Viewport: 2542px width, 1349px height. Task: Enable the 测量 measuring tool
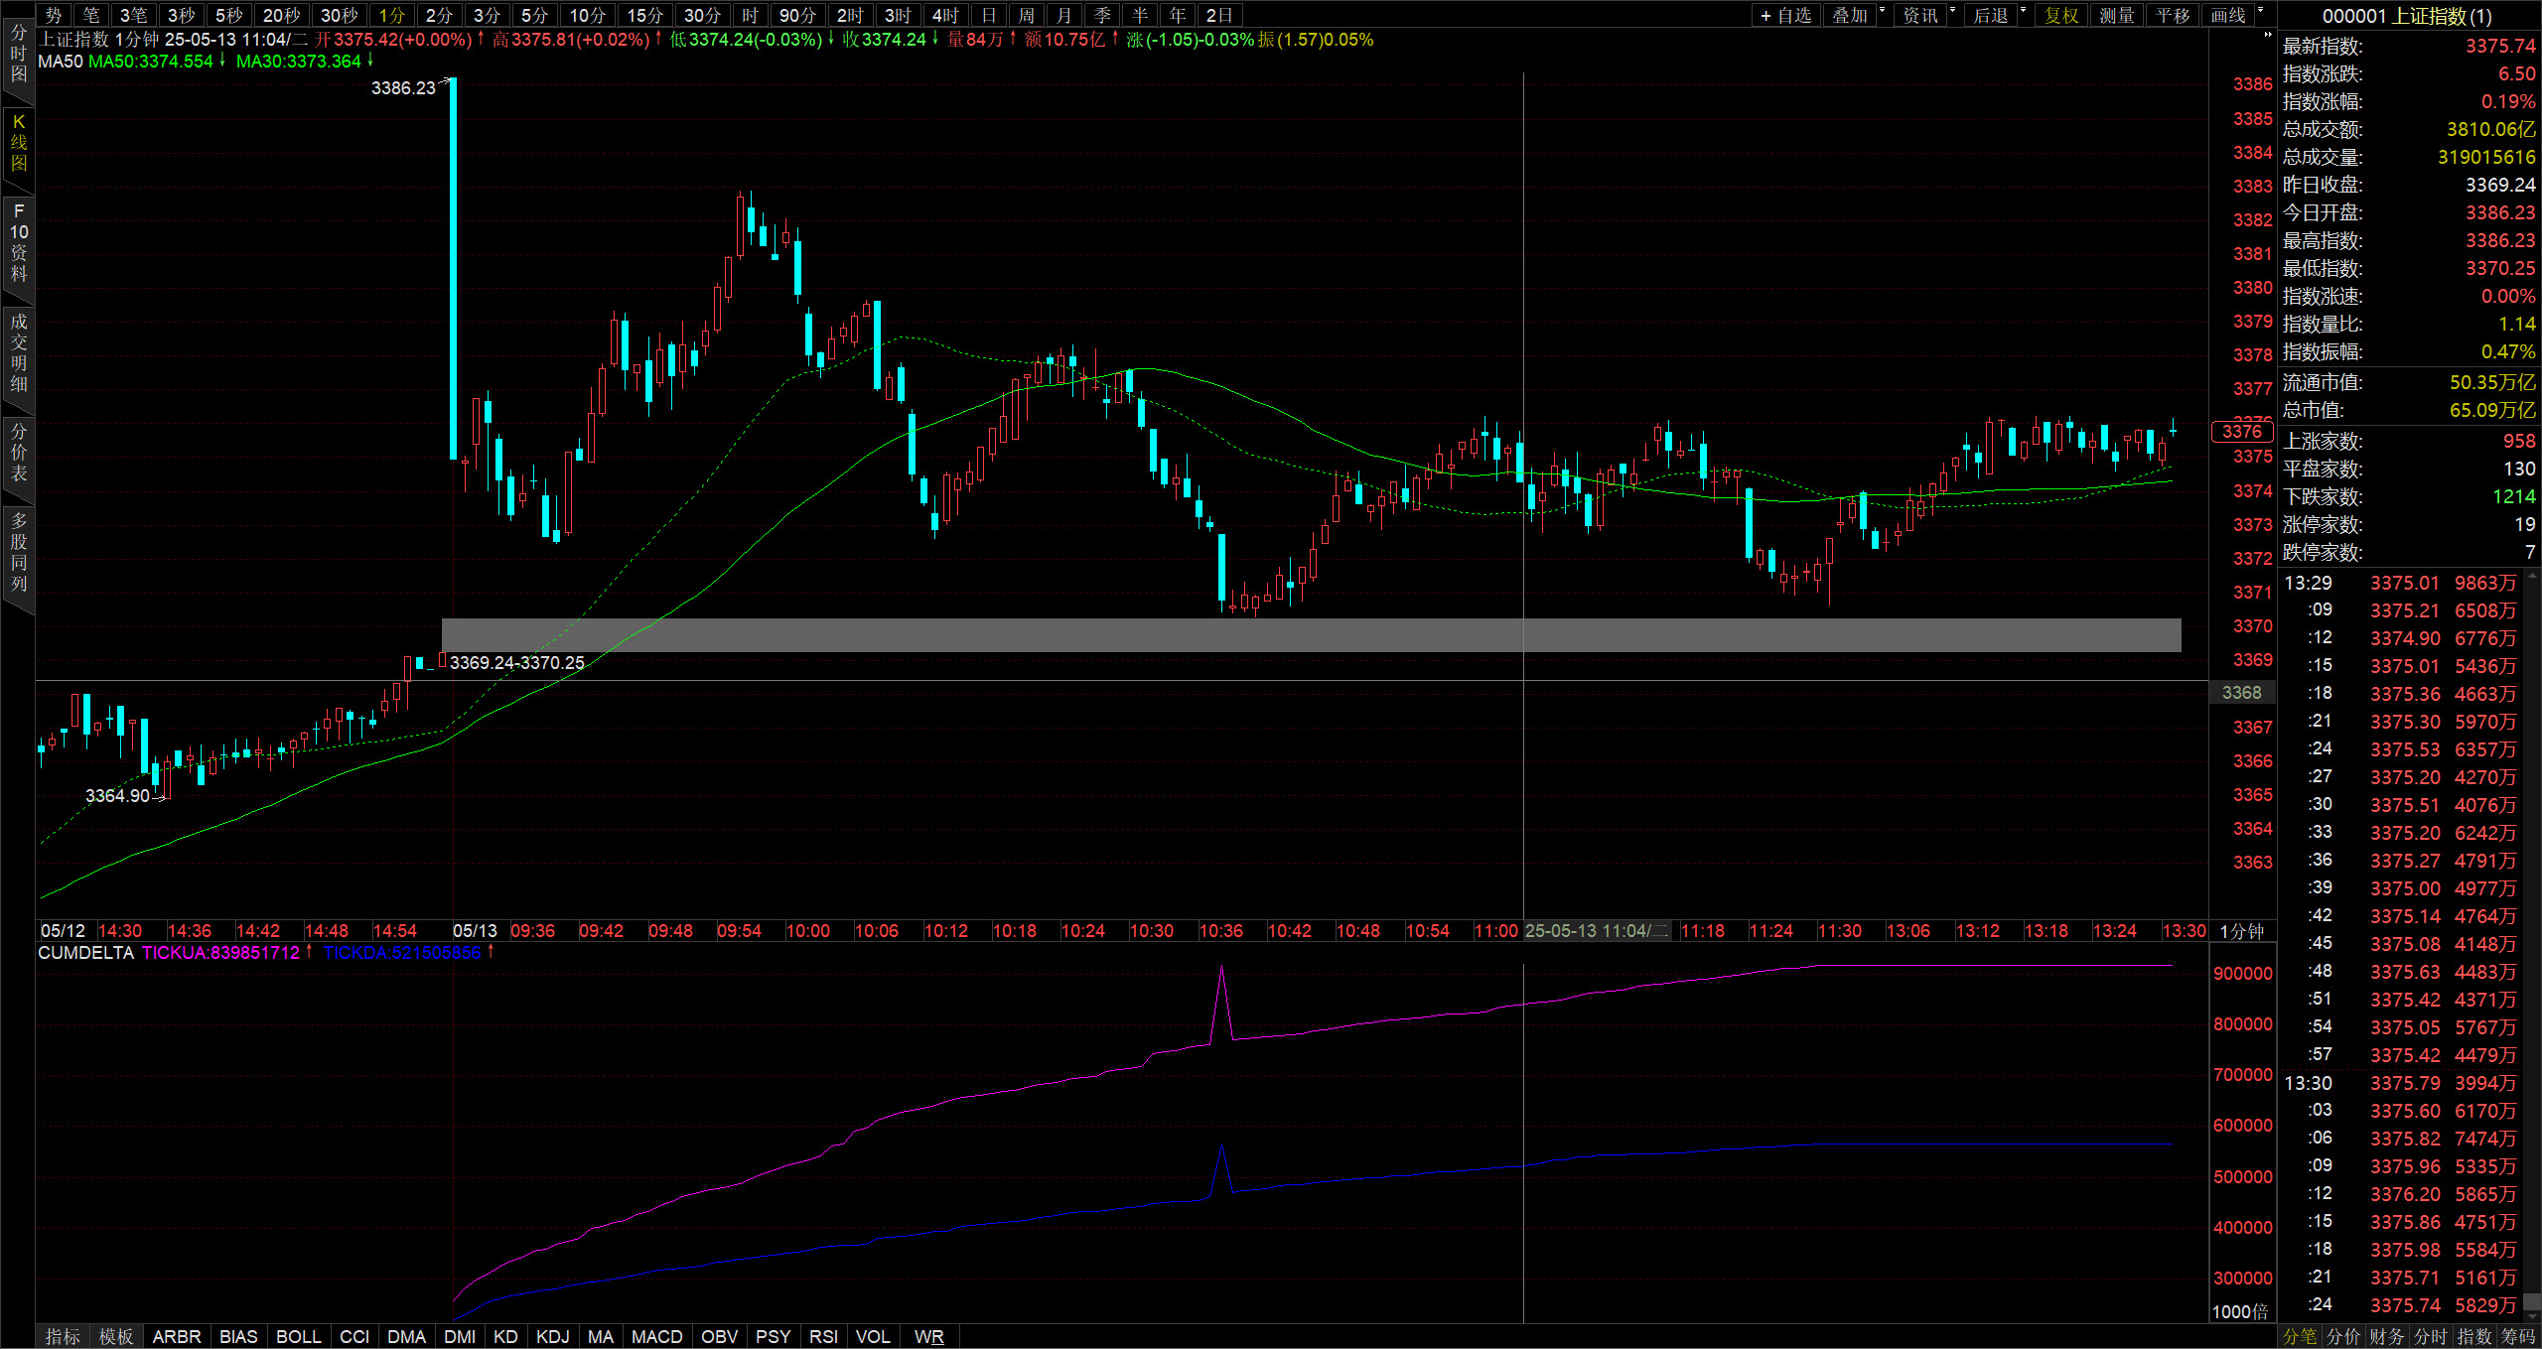pos(2117,15)
